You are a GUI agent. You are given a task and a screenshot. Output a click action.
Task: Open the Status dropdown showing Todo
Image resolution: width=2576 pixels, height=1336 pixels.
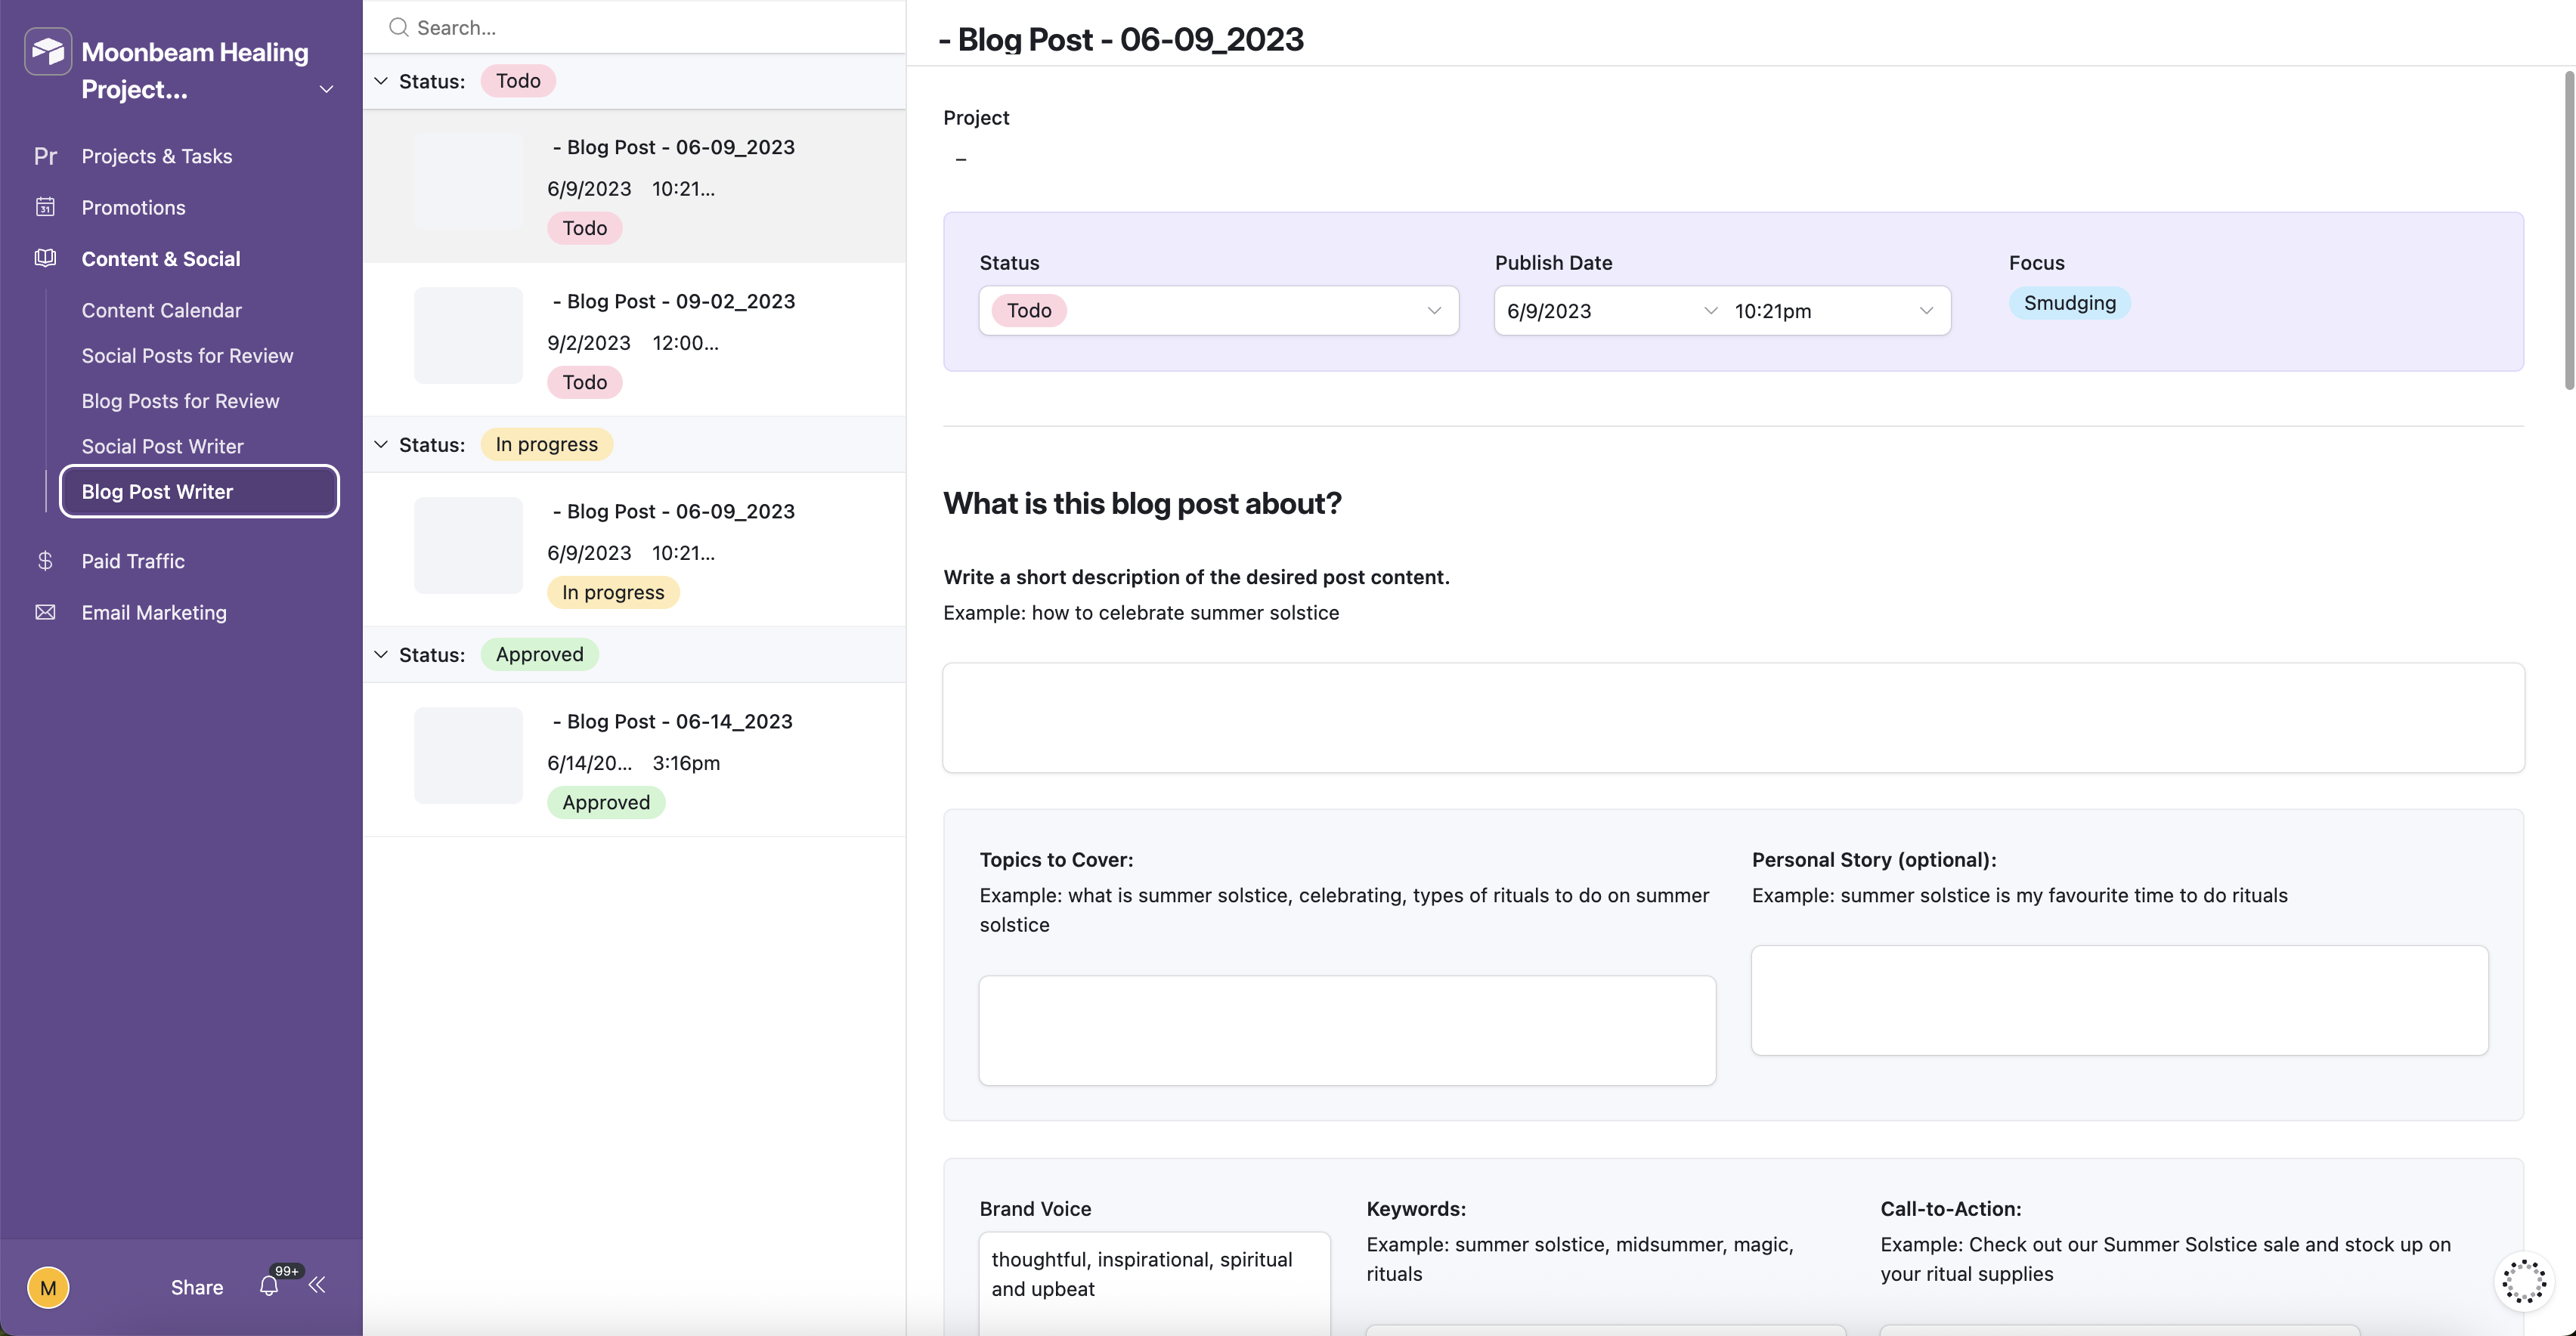(1218, 310)
